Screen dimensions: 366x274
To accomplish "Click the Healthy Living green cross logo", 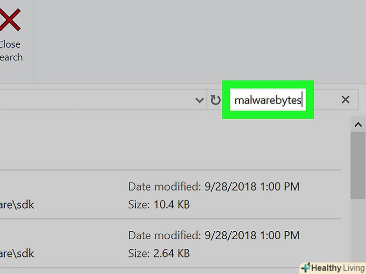I will click(x=305, y=268).
